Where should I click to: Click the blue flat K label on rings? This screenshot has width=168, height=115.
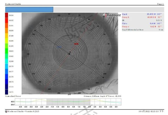tap(59, 47)
